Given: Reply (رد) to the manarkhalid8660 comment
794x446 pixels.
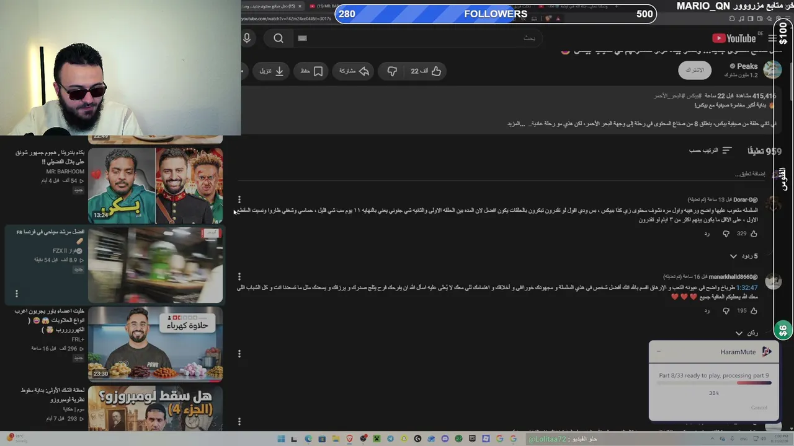Looking at the screenshot, I should coord(707,311).
